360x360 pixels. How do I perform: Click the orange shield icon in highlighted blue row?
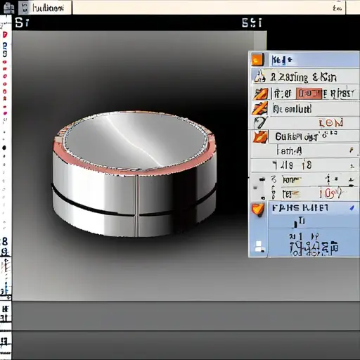point(258,210)
